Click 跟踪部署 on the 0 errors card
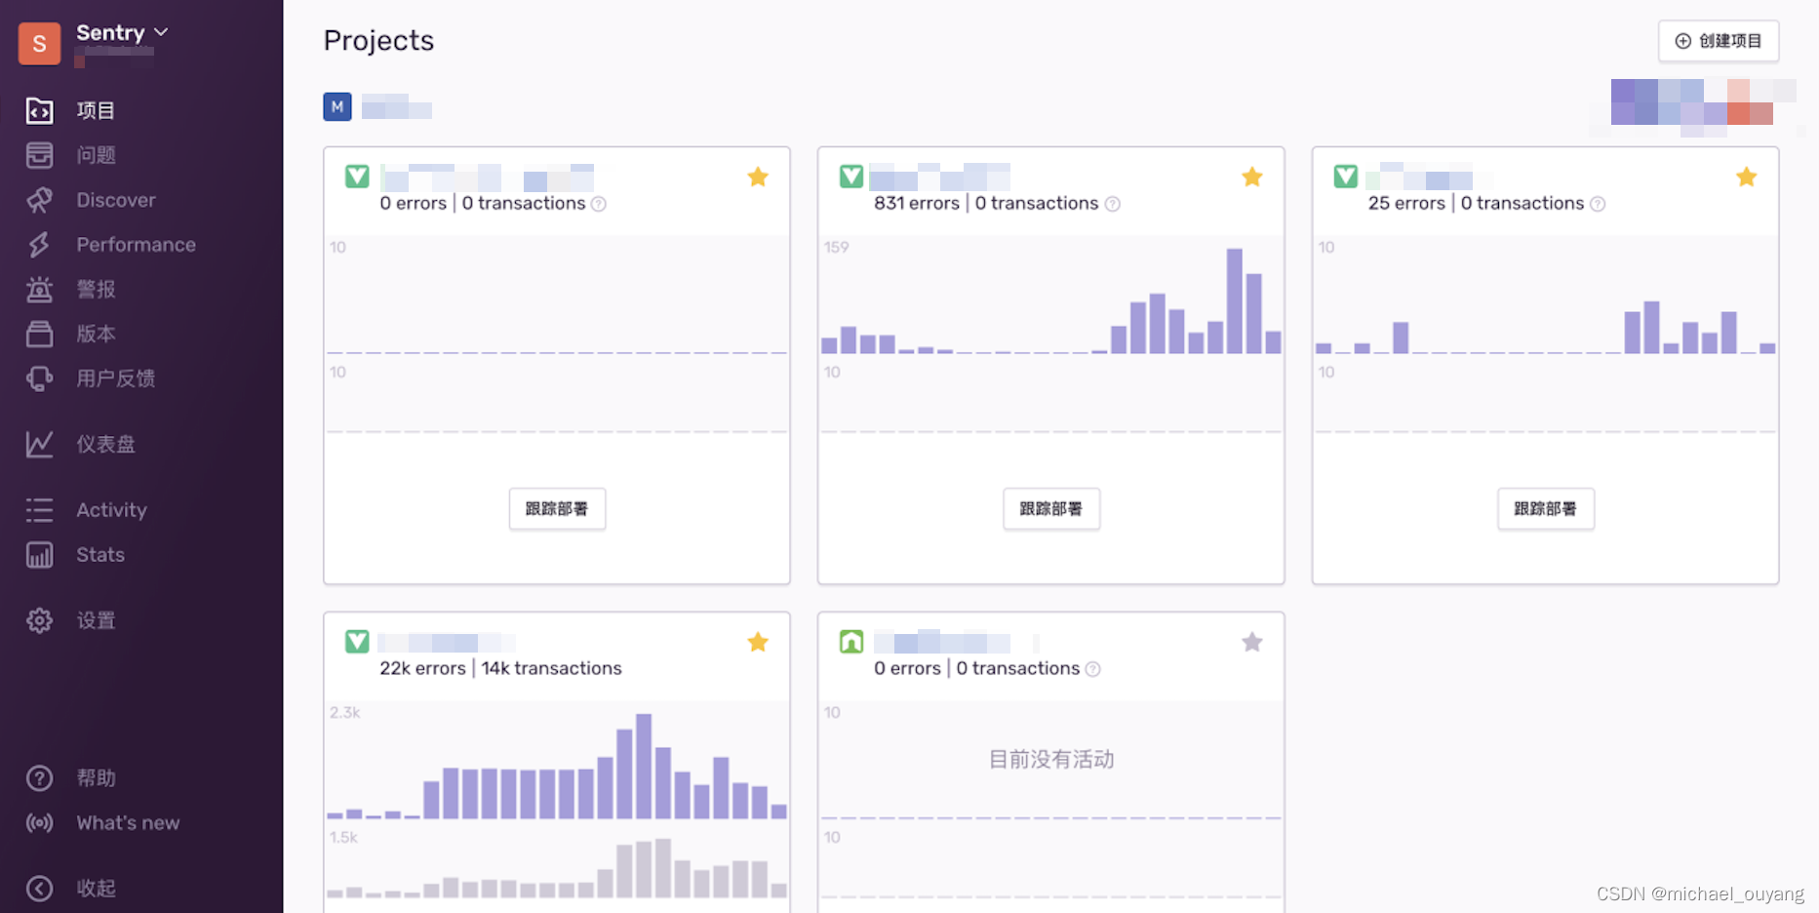Viewport: 1819px width, 913px height. tap(557, 509)
